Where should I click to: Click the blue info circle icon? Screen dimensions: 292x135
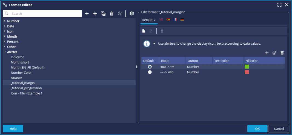click(147, 44)
